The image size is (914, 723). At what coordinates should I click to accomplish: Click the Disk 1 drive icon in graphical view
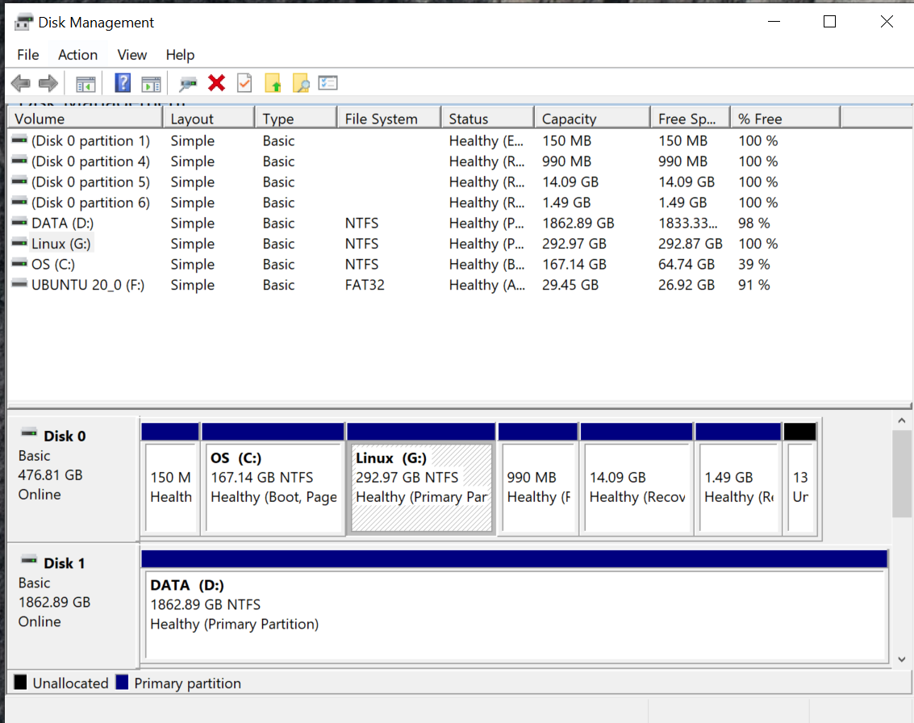29,560
